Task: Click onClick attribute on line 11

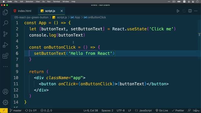Action: coord(67,84)
